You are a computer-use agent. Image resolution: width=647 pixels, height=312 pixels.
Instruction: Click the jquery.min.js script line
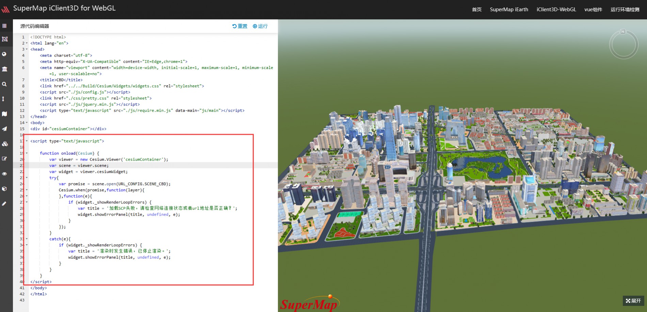point(90,104)
